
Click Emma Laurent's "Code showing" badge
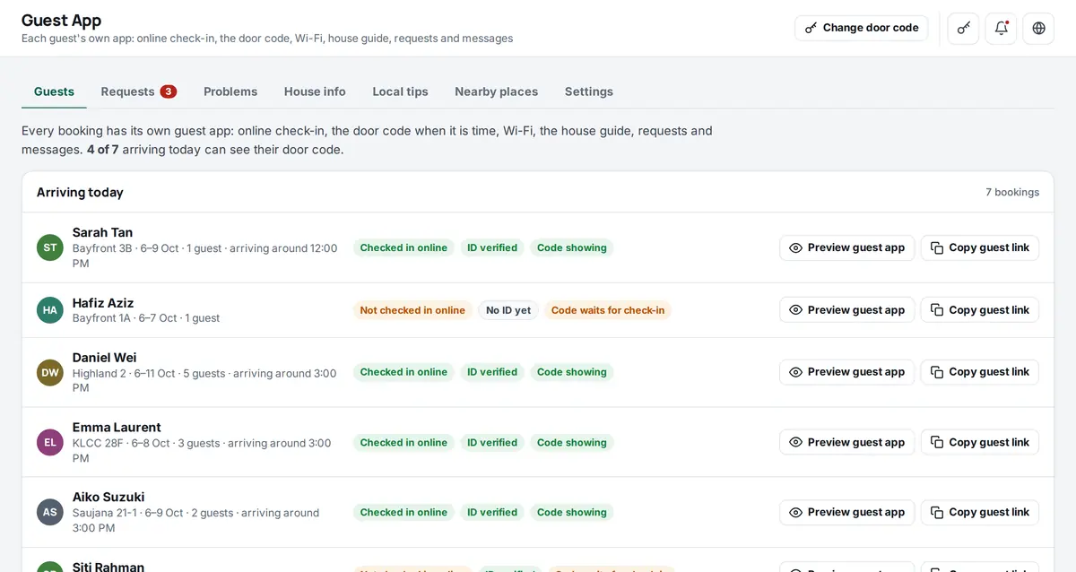point(572,442)
